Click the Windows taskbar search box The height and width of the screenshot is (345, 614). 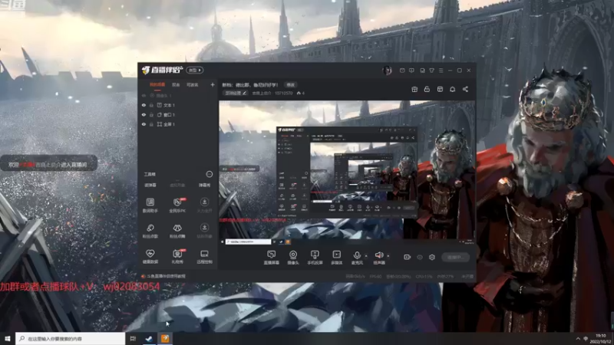tap(70, 338)
